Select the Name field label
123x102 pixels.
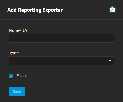click(x=14, y=30)
